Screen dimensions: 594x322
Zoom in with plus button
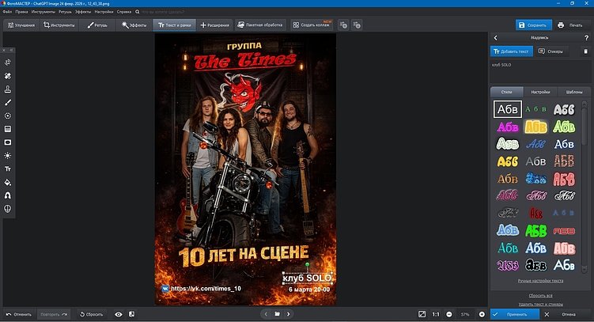pyautogui.click(x=482, y=314)
